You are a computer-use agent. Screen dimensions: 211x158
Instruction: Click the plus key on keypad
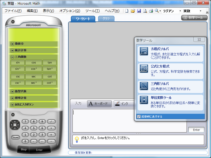(51, 135)
